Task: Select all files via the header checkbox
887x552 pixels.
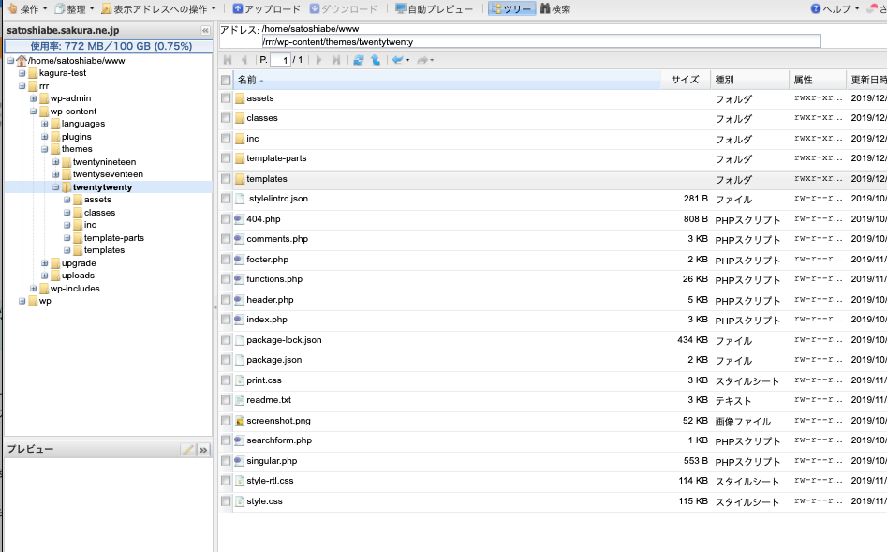Action: point(226,80)
